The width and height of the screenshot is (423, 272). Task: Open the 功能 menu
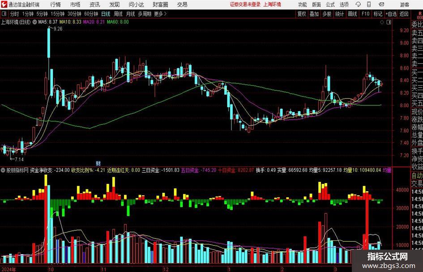coord(303,4)
